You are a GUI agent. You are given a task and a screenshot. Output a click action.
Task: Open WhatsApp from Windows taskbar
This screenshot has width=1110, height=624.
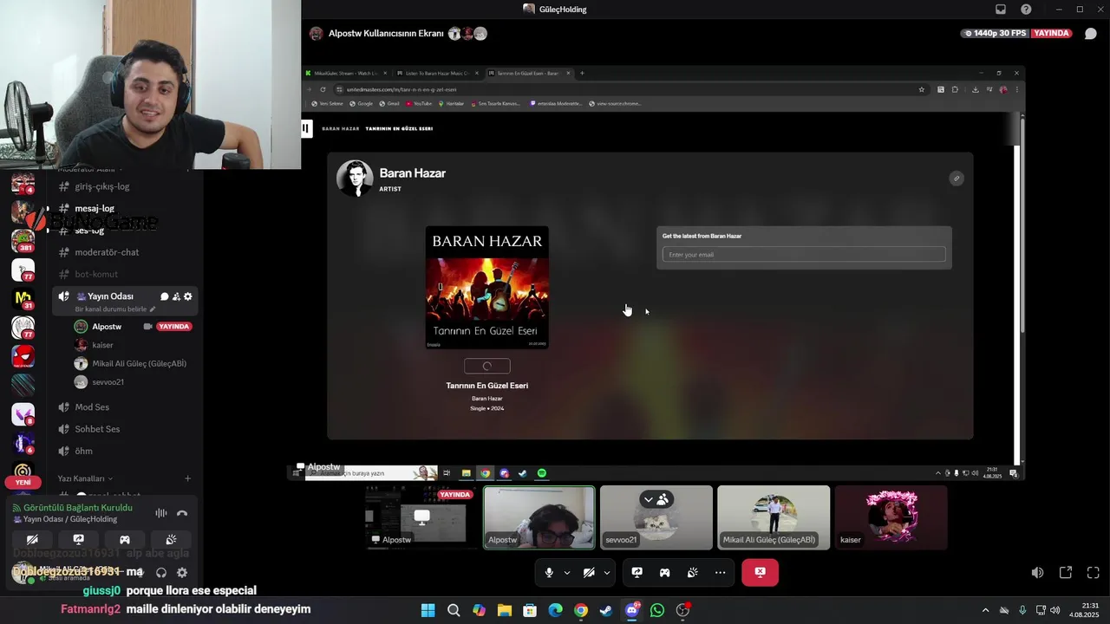click(x=657, y=610)
